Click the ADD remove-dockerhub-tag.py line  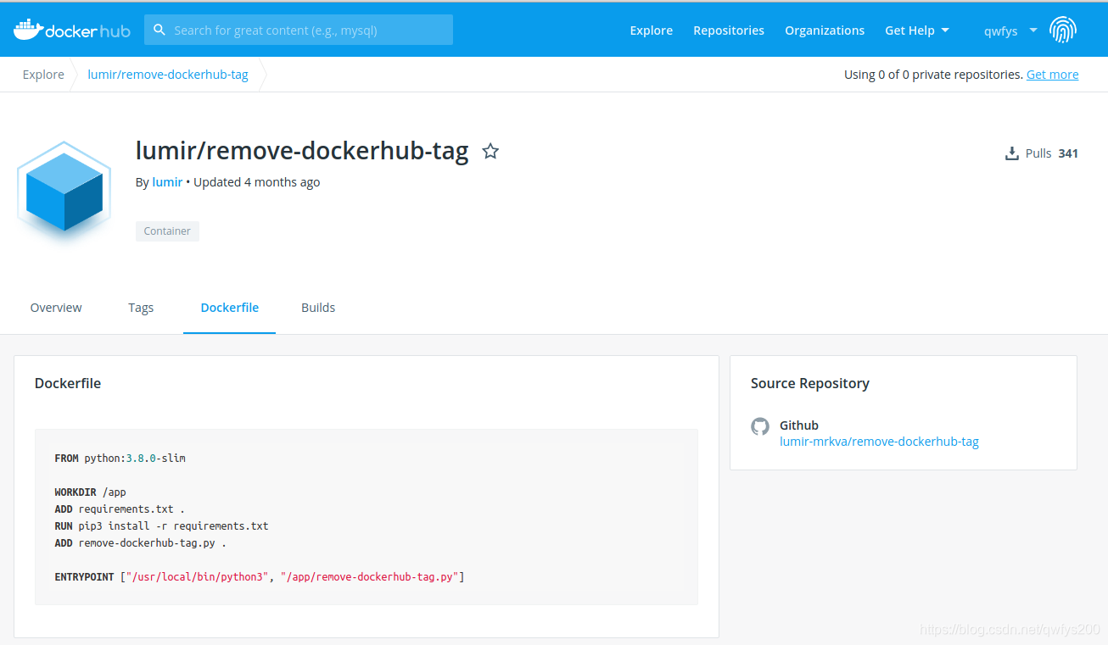(x=140, y=542)
